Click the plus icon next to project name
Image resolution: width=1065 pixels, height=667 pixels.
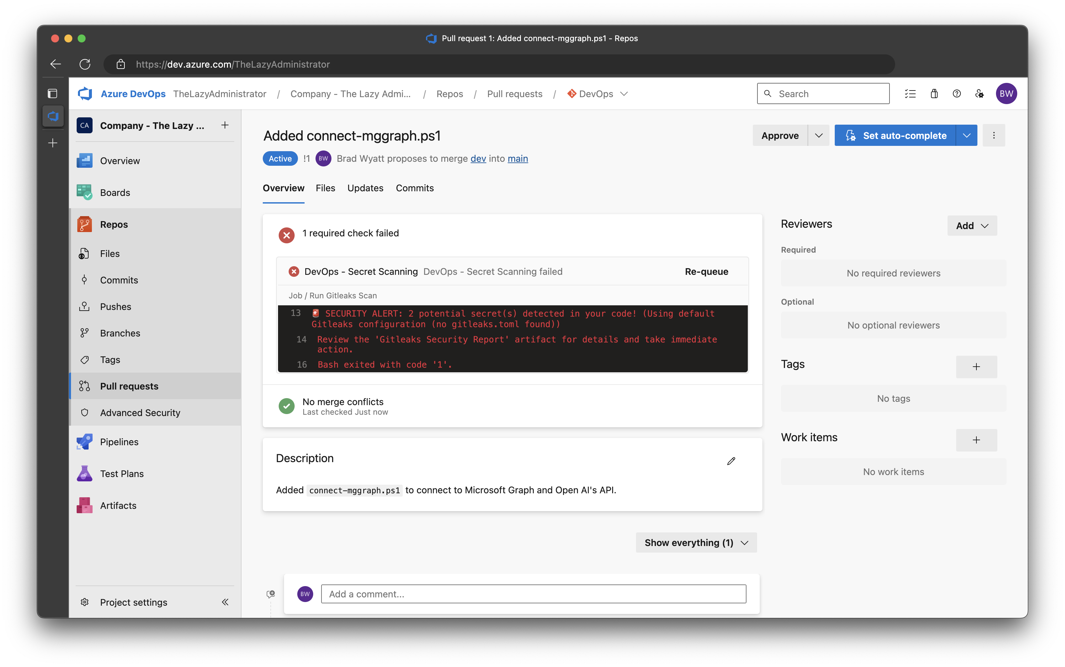coord(225,125)
